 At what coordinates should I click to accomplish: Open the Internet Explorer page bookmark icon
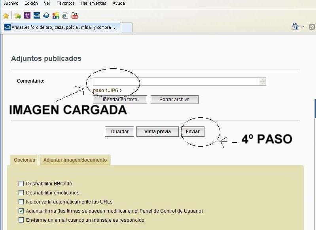click(65, 16)
